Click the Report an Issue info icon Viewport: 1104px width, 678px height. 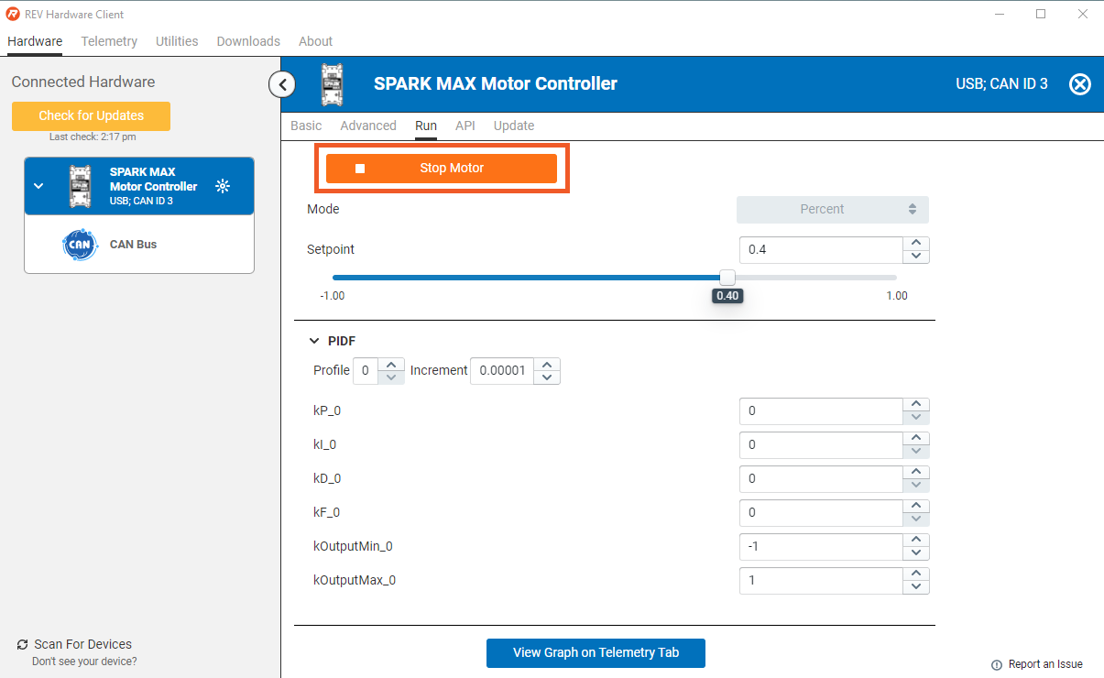click(x=996, y=664)
